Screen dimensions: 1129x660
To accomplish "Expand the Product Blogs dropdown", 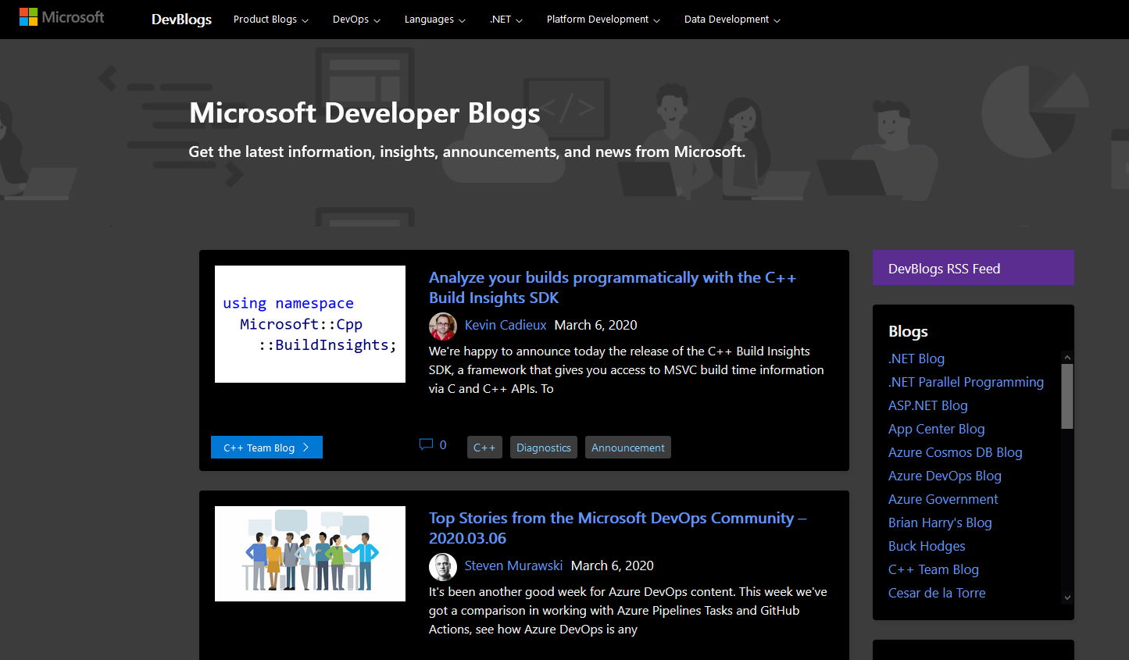I will 270,19.
